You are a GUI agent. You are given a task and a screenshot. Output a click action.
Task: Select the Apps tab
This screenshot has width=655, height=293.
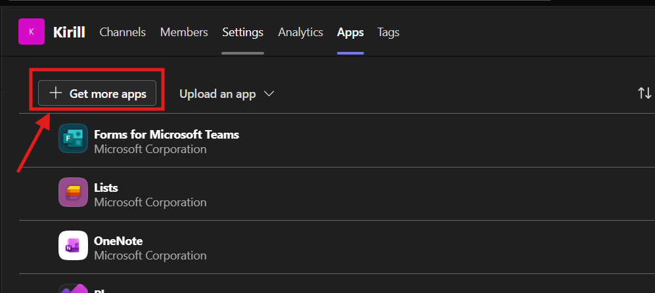pos(350,32)
